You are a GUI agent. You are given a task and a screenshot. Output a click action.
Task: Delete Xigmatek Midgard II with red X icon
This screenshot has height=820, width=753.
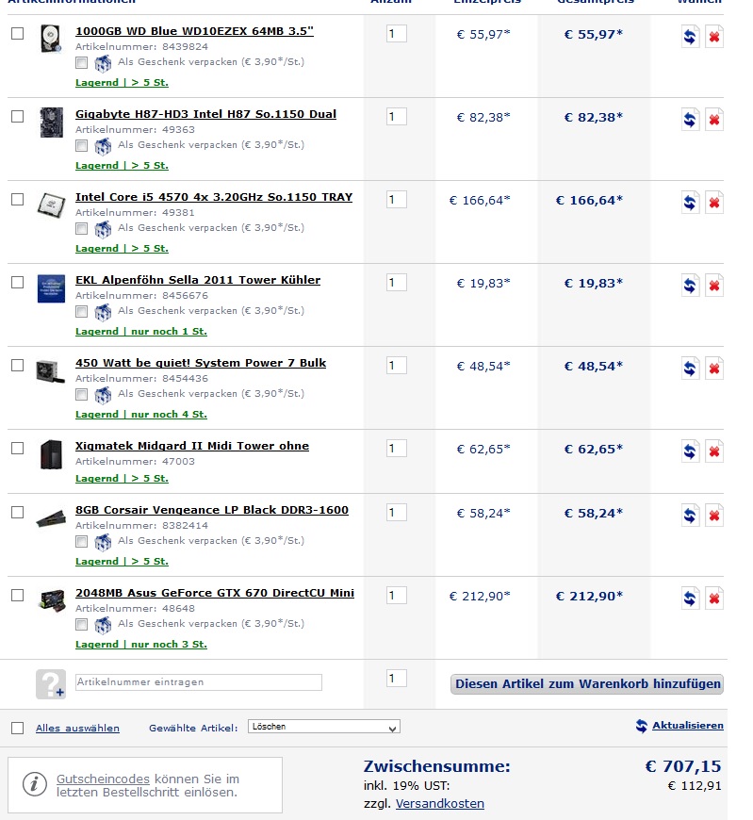714,451
